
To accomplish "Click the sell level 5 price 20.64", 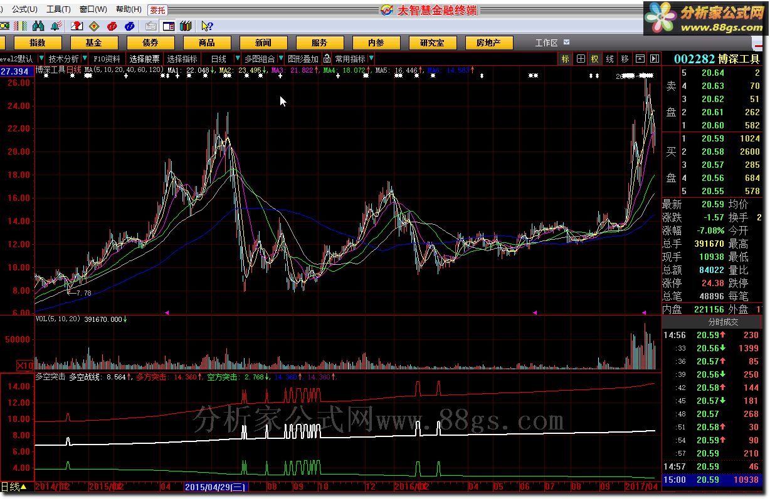I will point(712,73).
